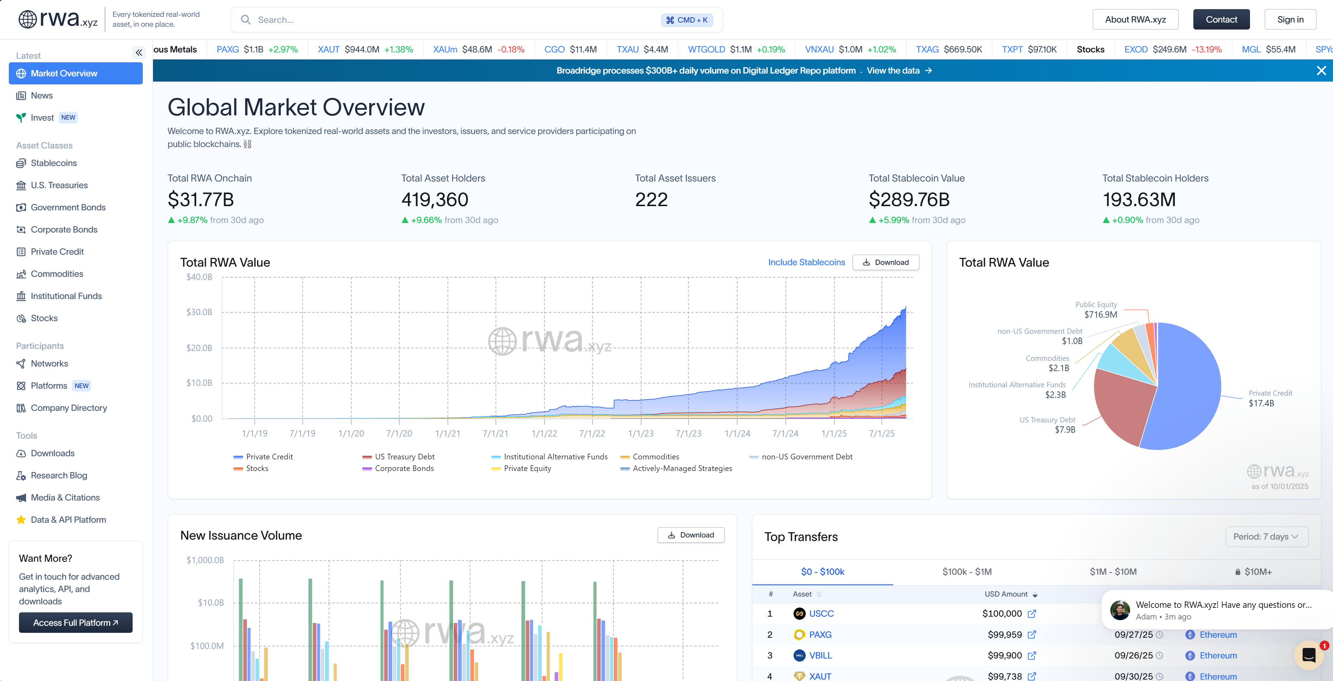Image resolution: width=1333 pixels, height=681 pixels.
Task: Toggle US Treasury Debt legend series
Action: point(404,457)
